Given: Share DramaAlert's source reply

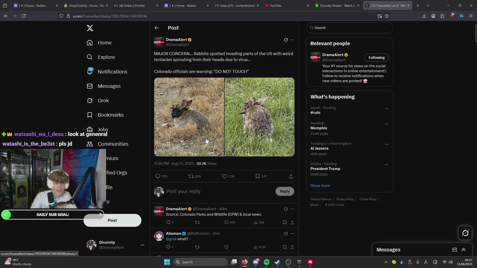Looking at the screenshot, I should click(x=292, y=222).
